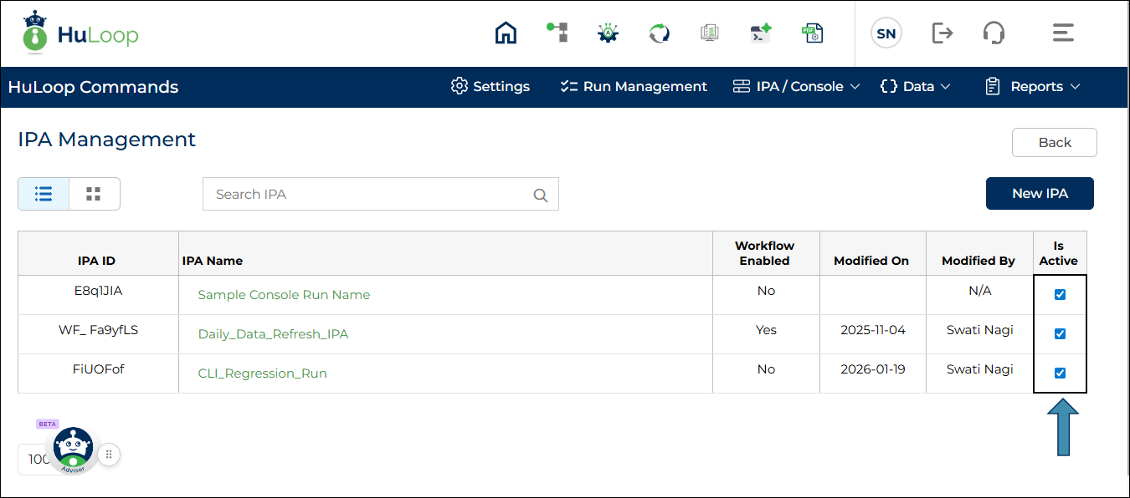
Task: Open Settings in the command bar
Action: (x=491, y=87)
